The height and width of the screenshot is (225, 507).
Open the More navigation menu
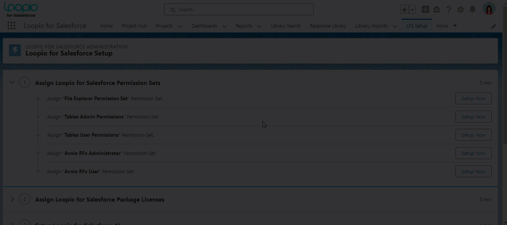(446, 26)
